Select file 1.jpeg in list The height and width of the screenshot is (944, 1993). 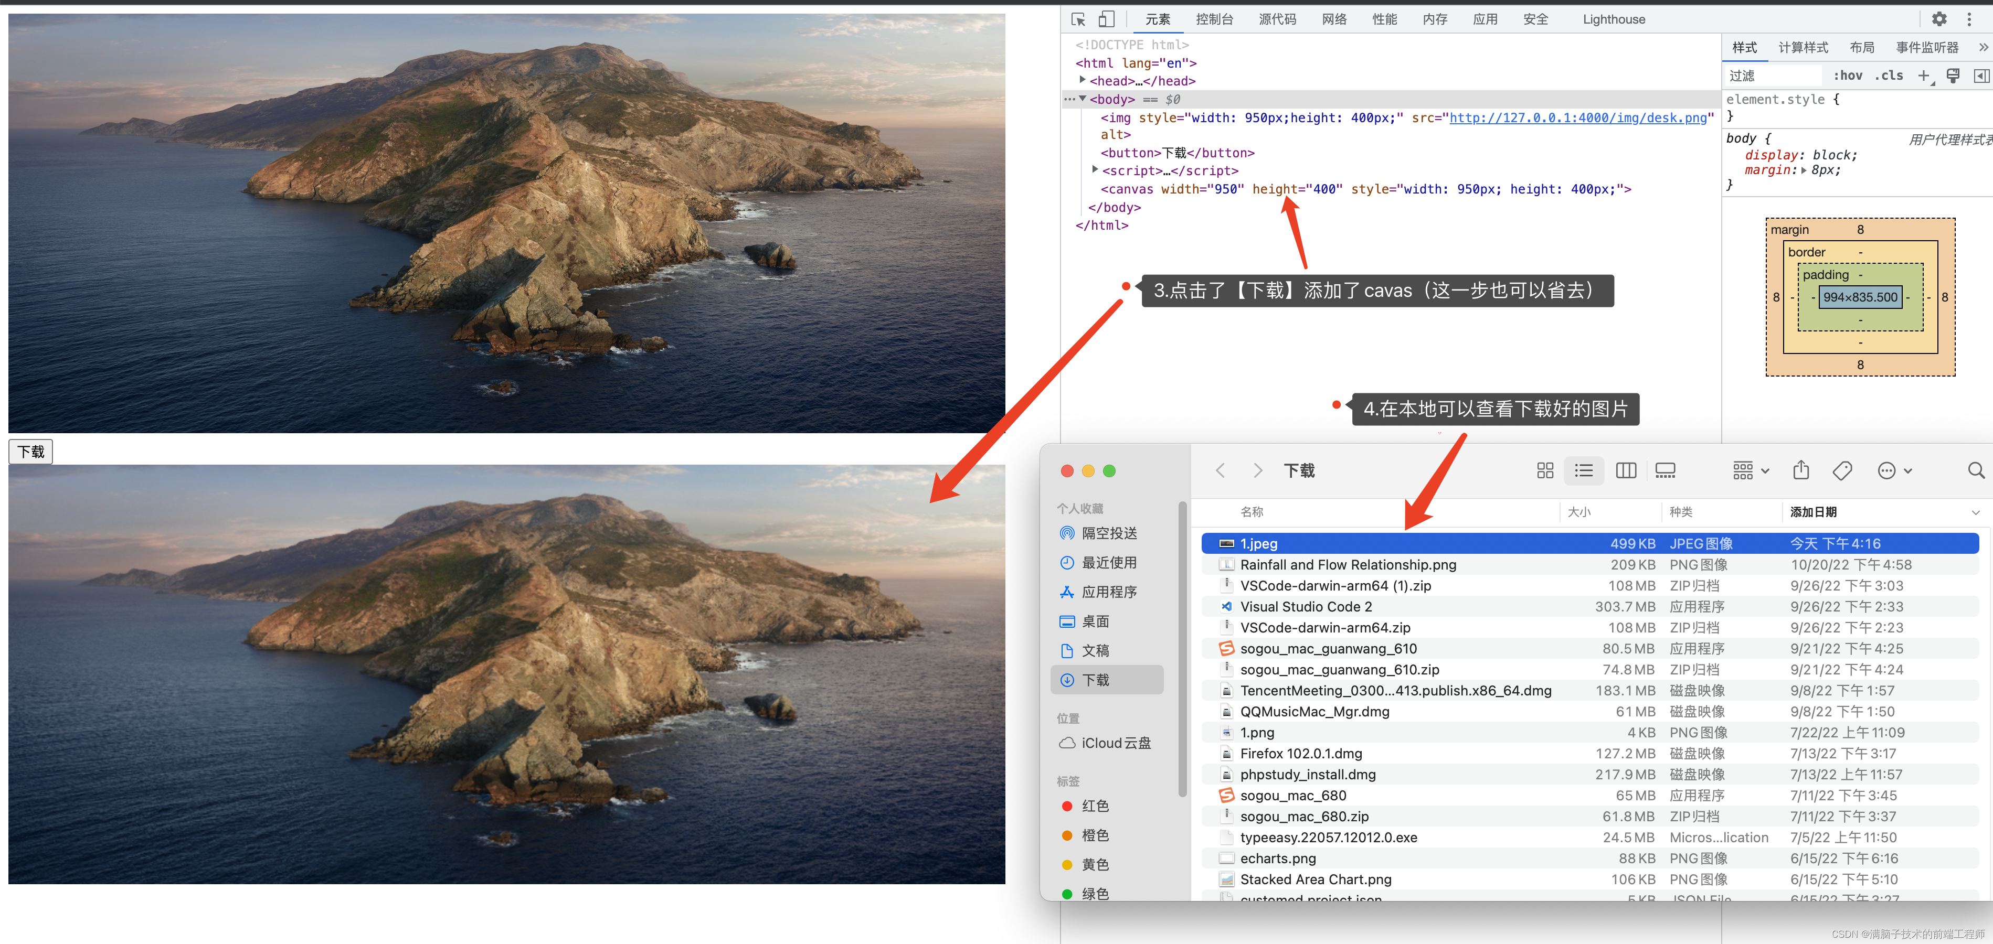tap(1589, 544)
